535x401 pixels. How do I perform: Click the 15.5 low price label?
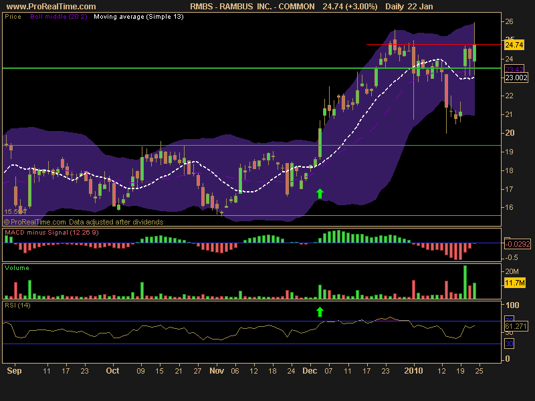(15, 212)
